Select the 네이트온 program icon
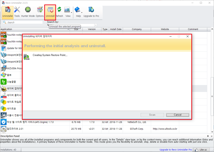214x152 pixels. [3, 109]
